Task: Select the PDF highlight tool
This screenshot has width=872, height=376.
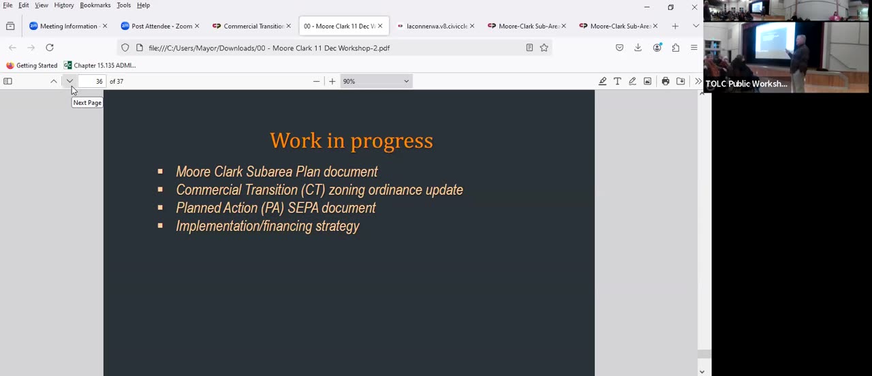Action: (x=602, y=81)
